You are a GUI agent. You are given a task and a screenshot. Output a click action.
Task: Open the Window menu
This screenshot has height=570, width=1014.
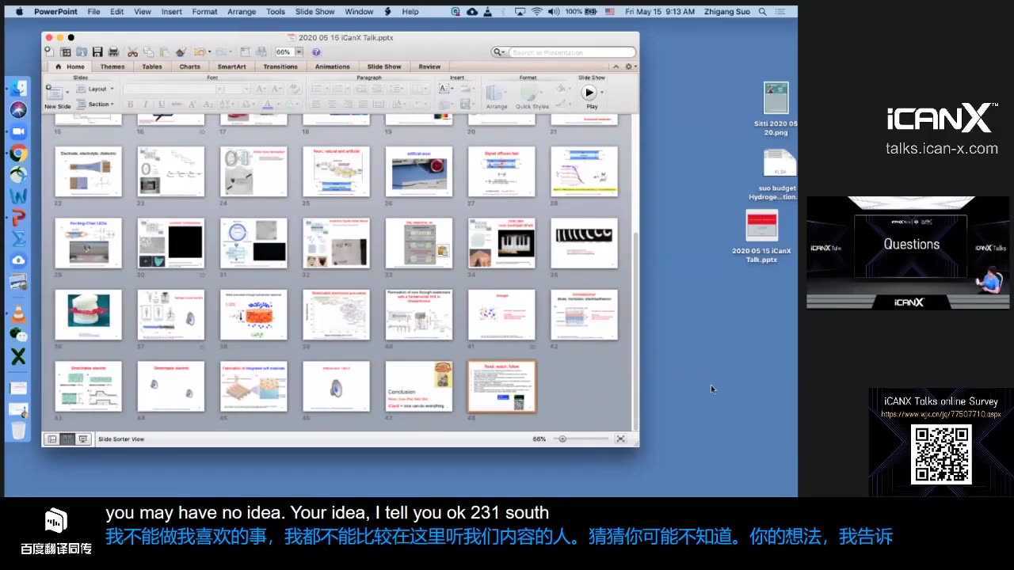(x=359, y=12)
